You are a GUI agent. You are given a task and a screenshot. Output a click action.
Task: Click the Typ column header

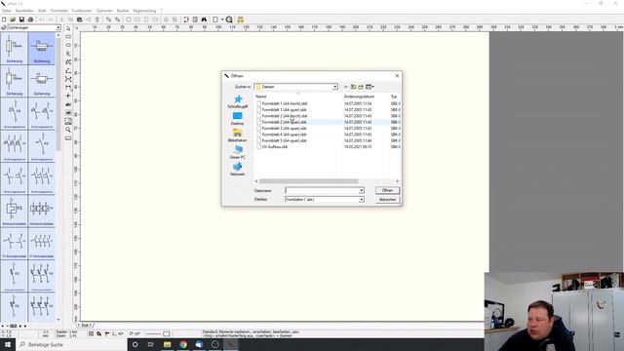coord(394,97)
